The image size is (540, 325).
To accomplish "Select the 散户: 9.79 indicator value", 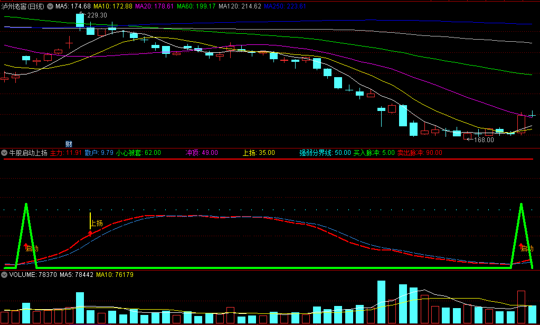I will point(99,153).
